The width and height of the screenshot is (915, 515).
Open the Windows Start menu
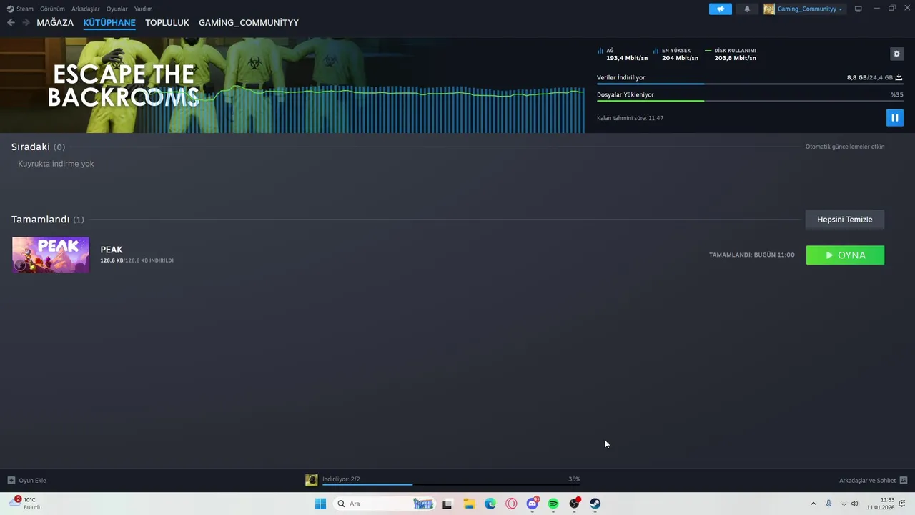coord(320,504)
